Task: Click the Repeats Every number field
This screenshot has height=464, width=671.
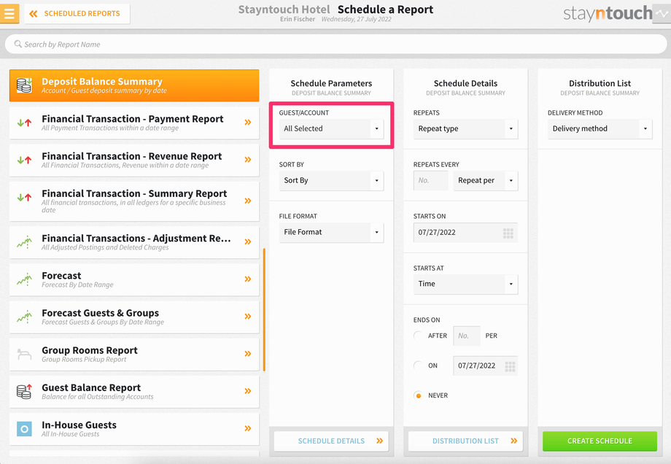Action: (x=430, y=180)
